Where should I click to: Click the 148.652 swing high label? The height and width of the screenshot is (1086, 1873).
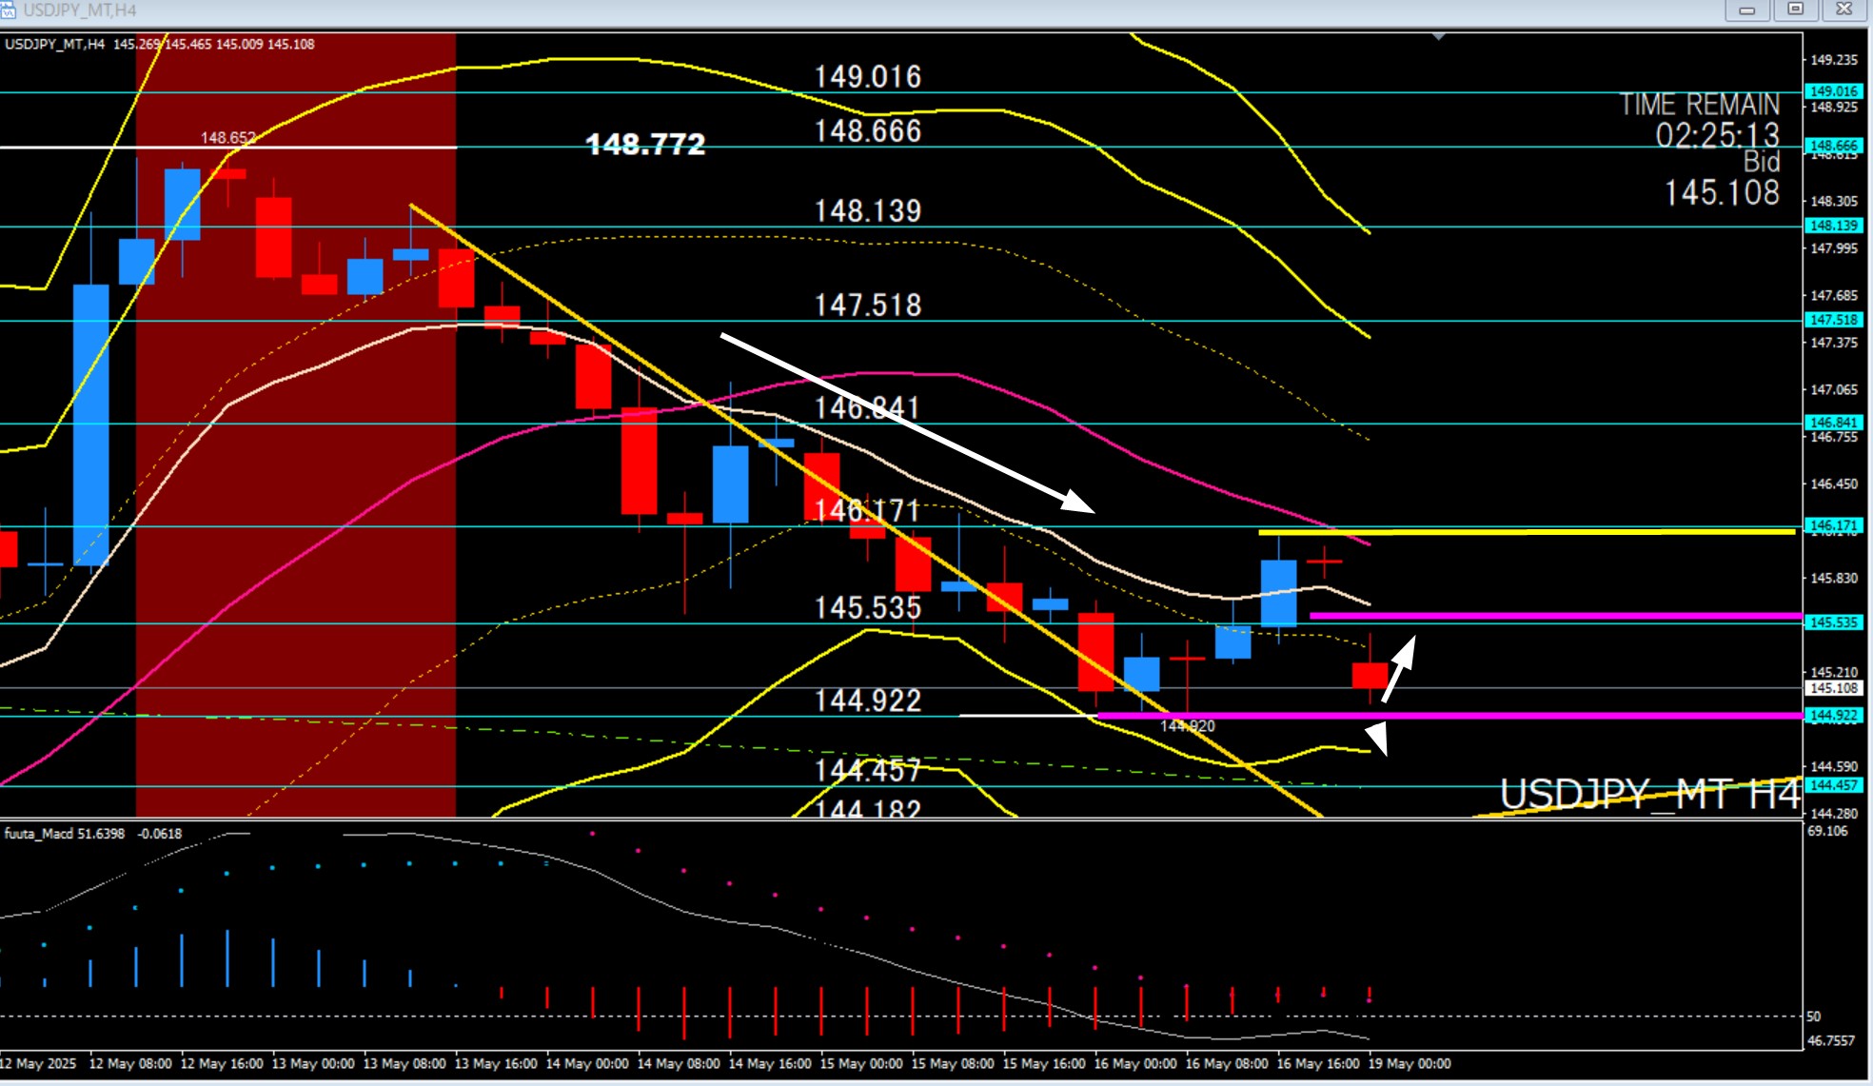click(x=228, y=138)
